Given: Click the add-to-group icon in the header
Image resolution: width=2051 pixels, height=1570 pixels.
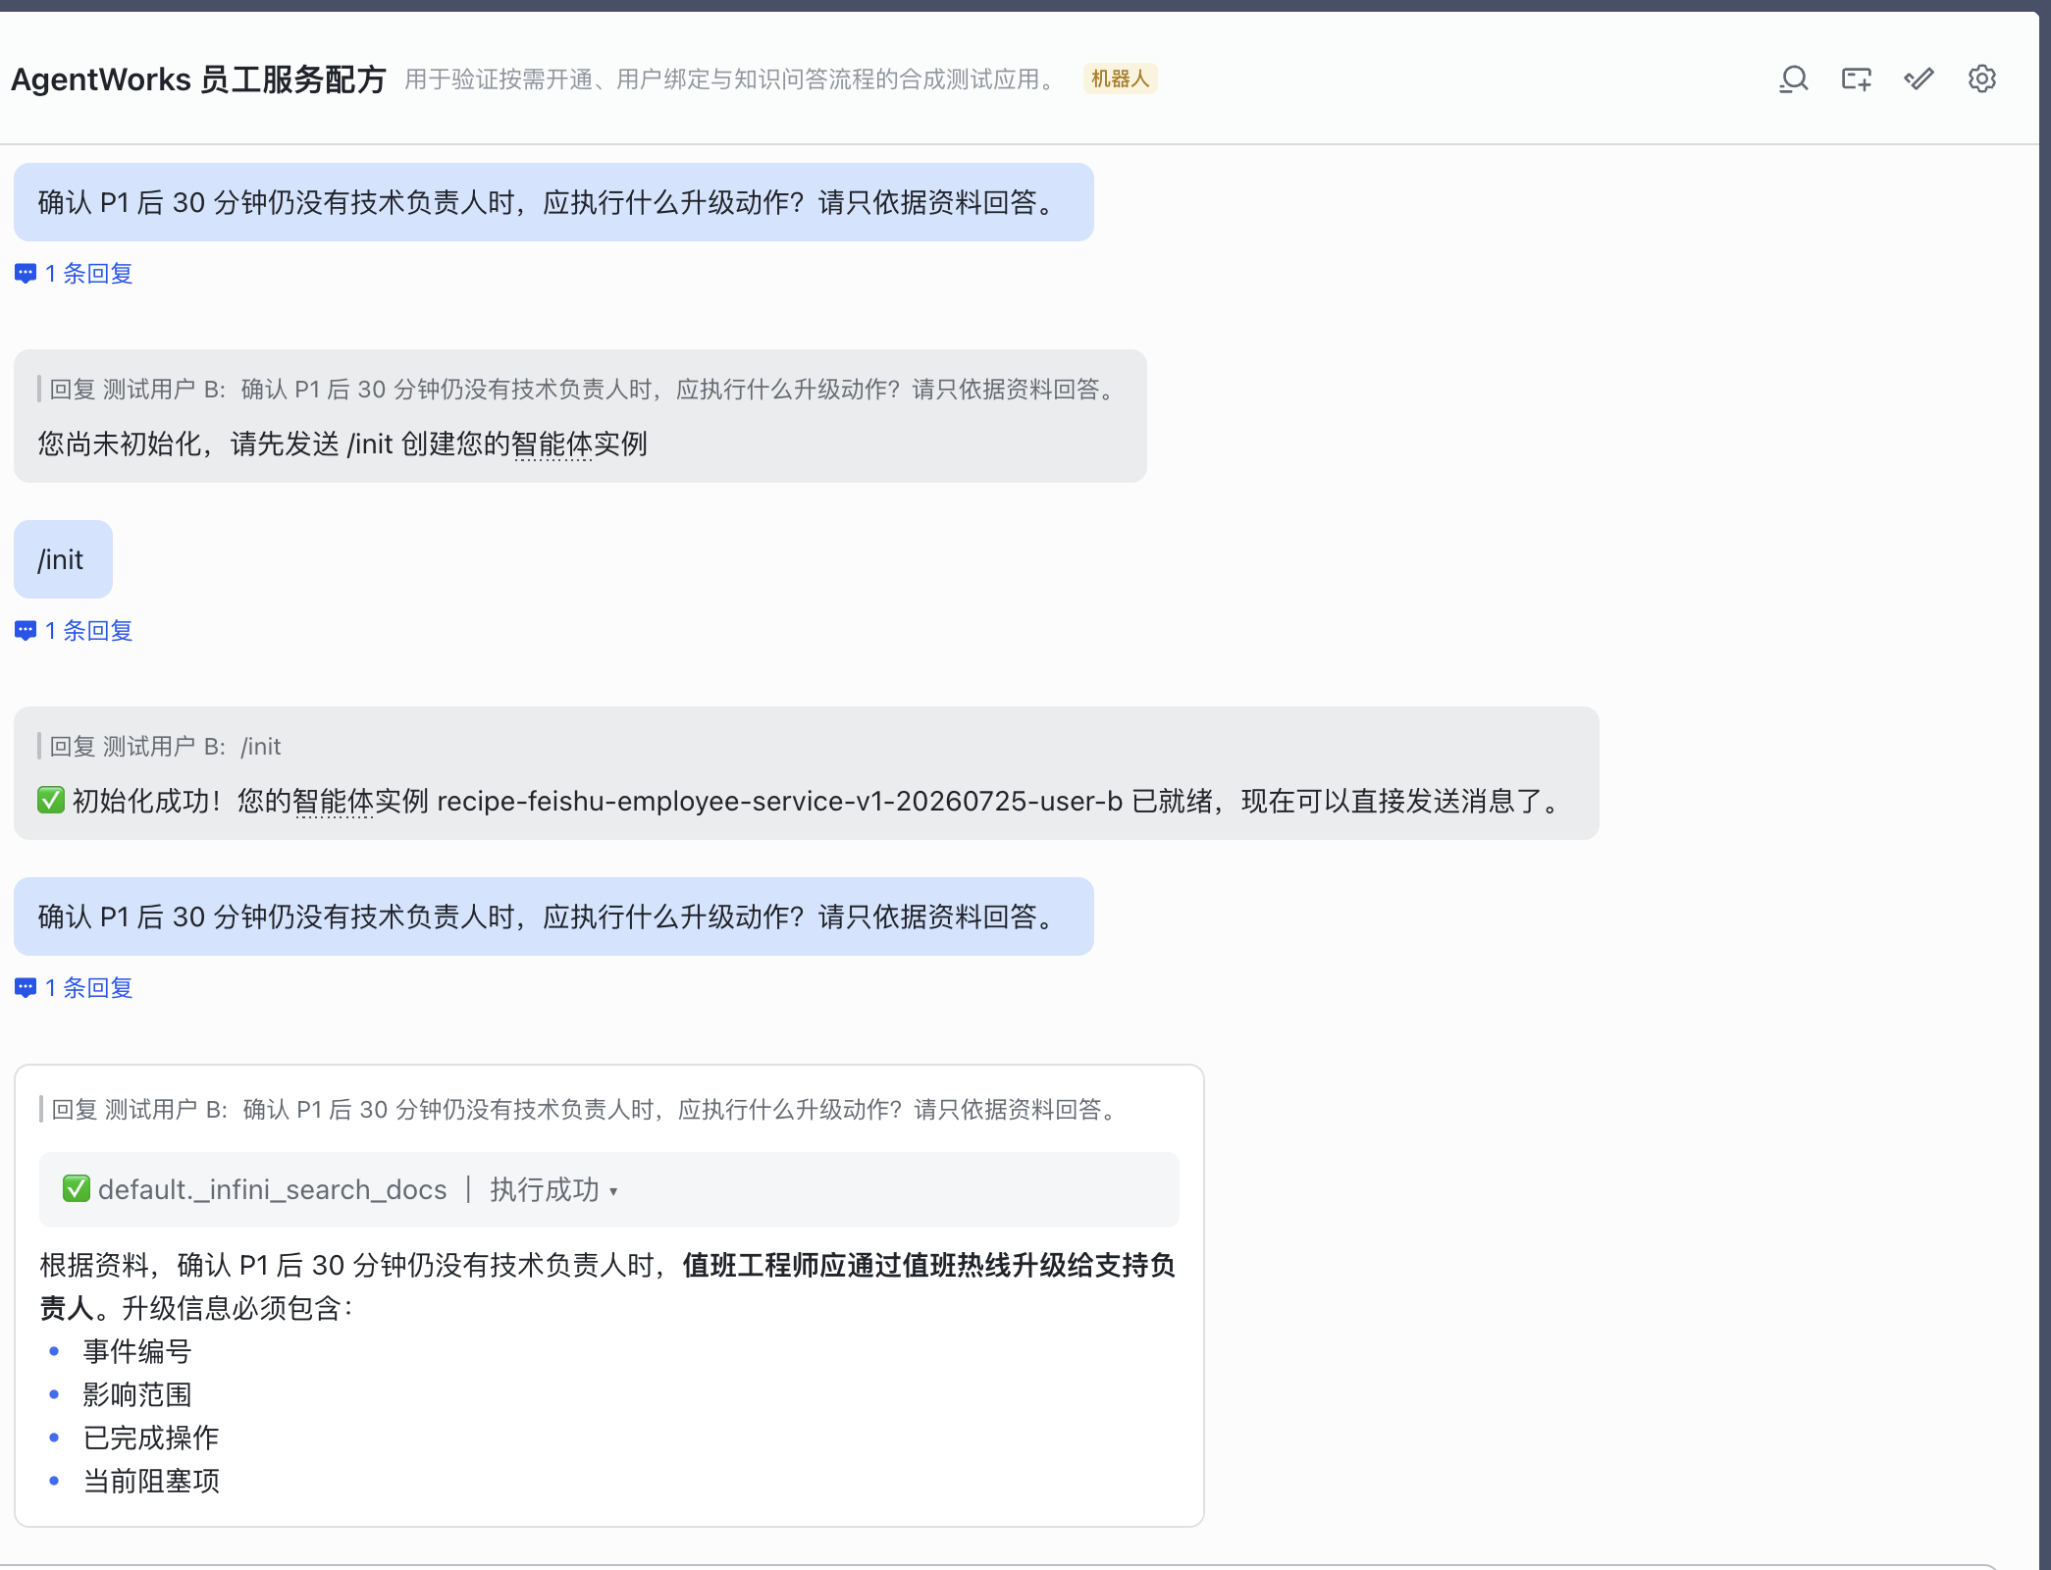Looking at the screenshot, I should 1857,79.
